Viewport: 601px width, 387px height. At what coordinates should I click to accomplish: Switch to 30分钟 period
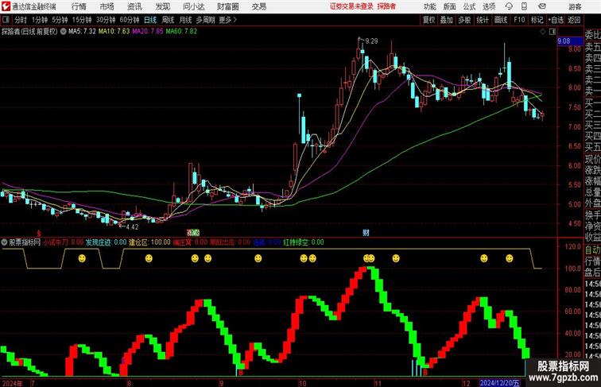(106, 20)
